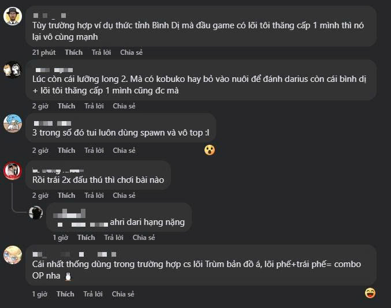
Task: Click the '1 giờ' timestamp on the ahri reply
Action: click(x=61, y=238)
